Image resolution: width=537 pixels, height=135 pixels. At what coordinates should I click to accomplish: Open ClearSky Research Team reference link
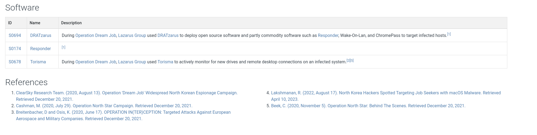click(127, 96)
